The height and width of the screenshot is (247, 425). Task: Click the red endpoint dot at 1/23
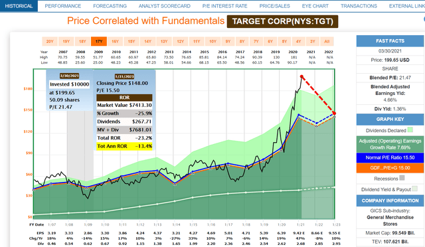tap(335, 114)
